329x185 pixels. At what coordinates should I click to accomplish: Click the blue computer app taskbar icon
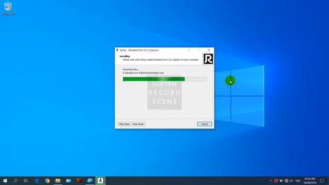click(89, 180)
